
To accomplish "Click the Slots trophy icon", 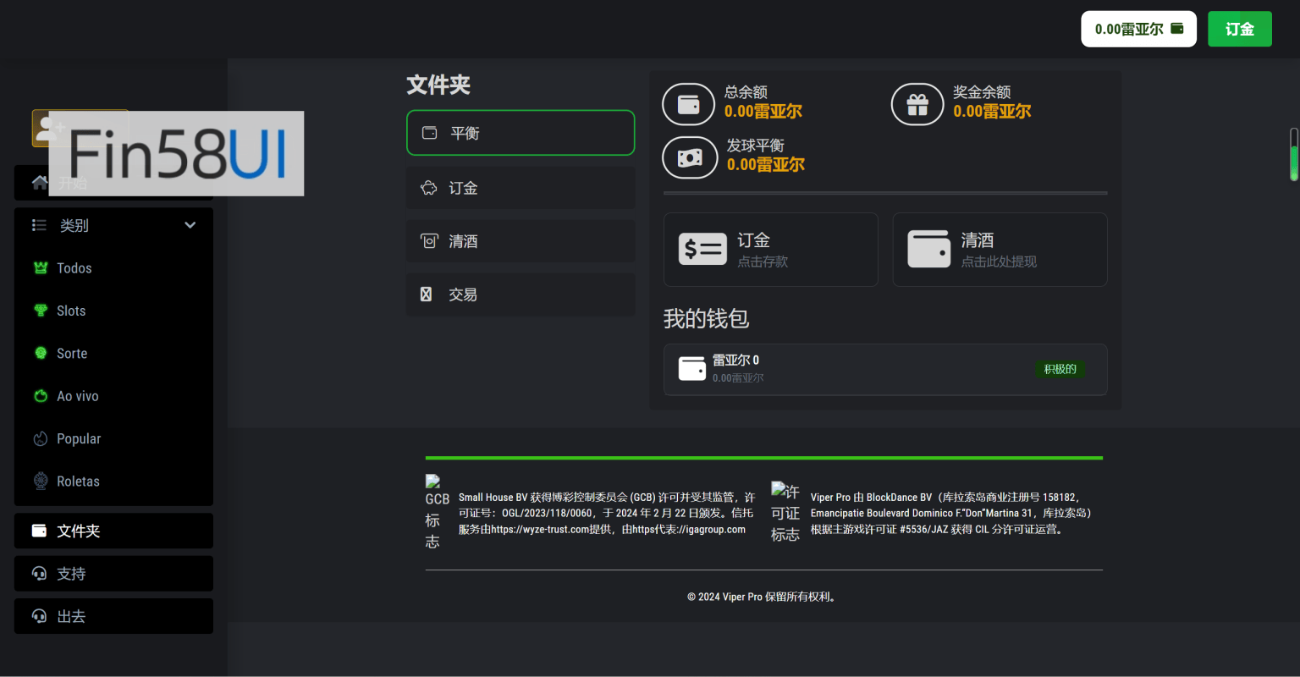I will (x=41, y=311).
